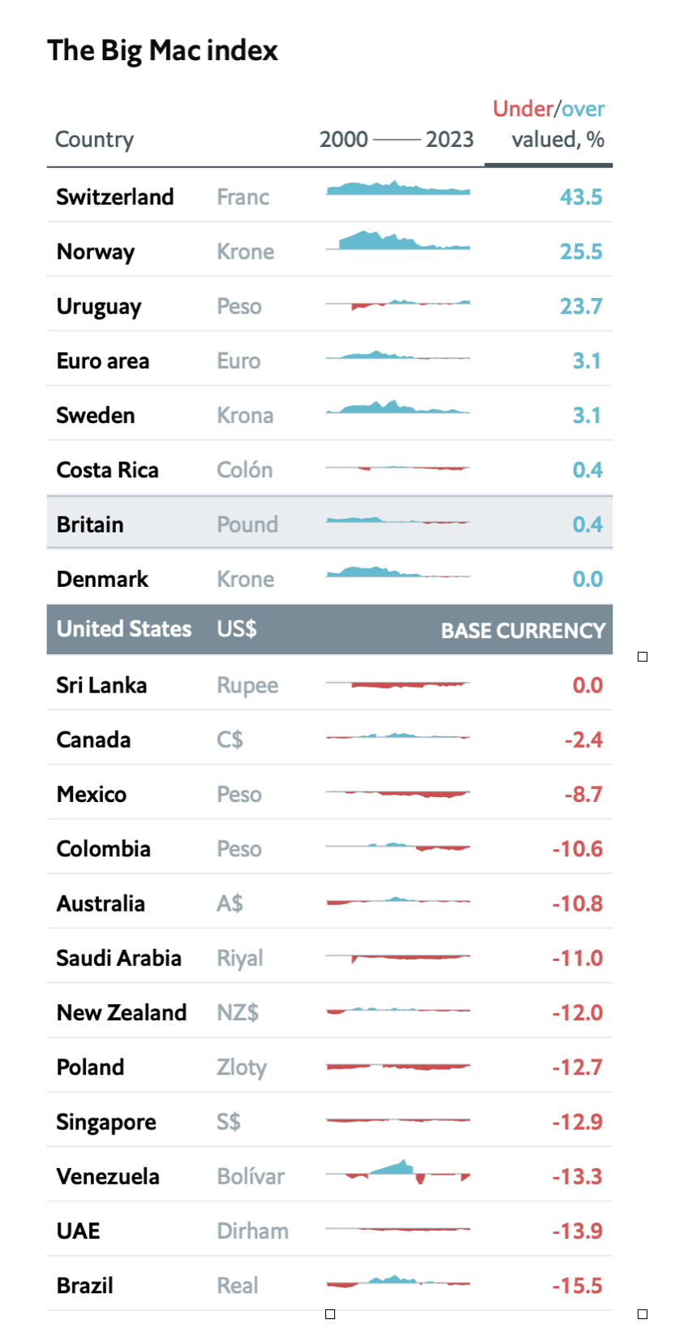Click the Sweden Krona sparkline chart

(x=398, y=407)
